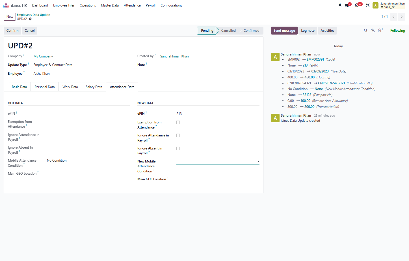The width and height of the screenshot is (409, 261).
Task: Open the debug bug icon
Action: [340, 5]
